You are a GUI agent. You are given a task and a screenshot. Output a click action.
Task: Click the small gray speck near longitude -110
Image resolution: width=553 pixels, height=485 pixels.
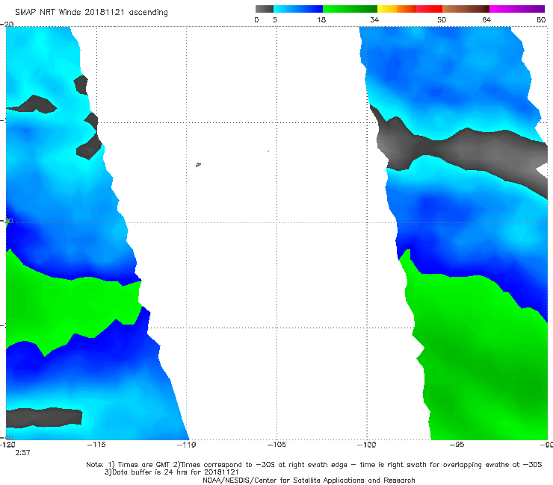point(198,164)
